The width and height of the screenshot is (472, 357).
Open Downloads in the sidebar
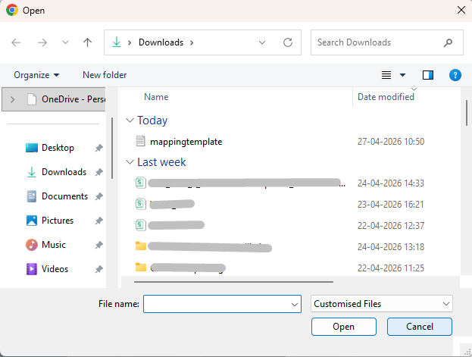64,172
